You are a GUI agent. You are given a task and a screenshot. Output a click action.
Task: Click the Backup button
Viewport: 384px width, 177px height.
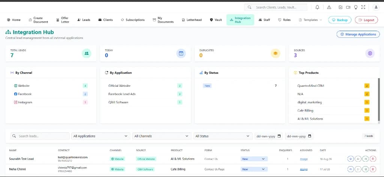tap(340, 20)
